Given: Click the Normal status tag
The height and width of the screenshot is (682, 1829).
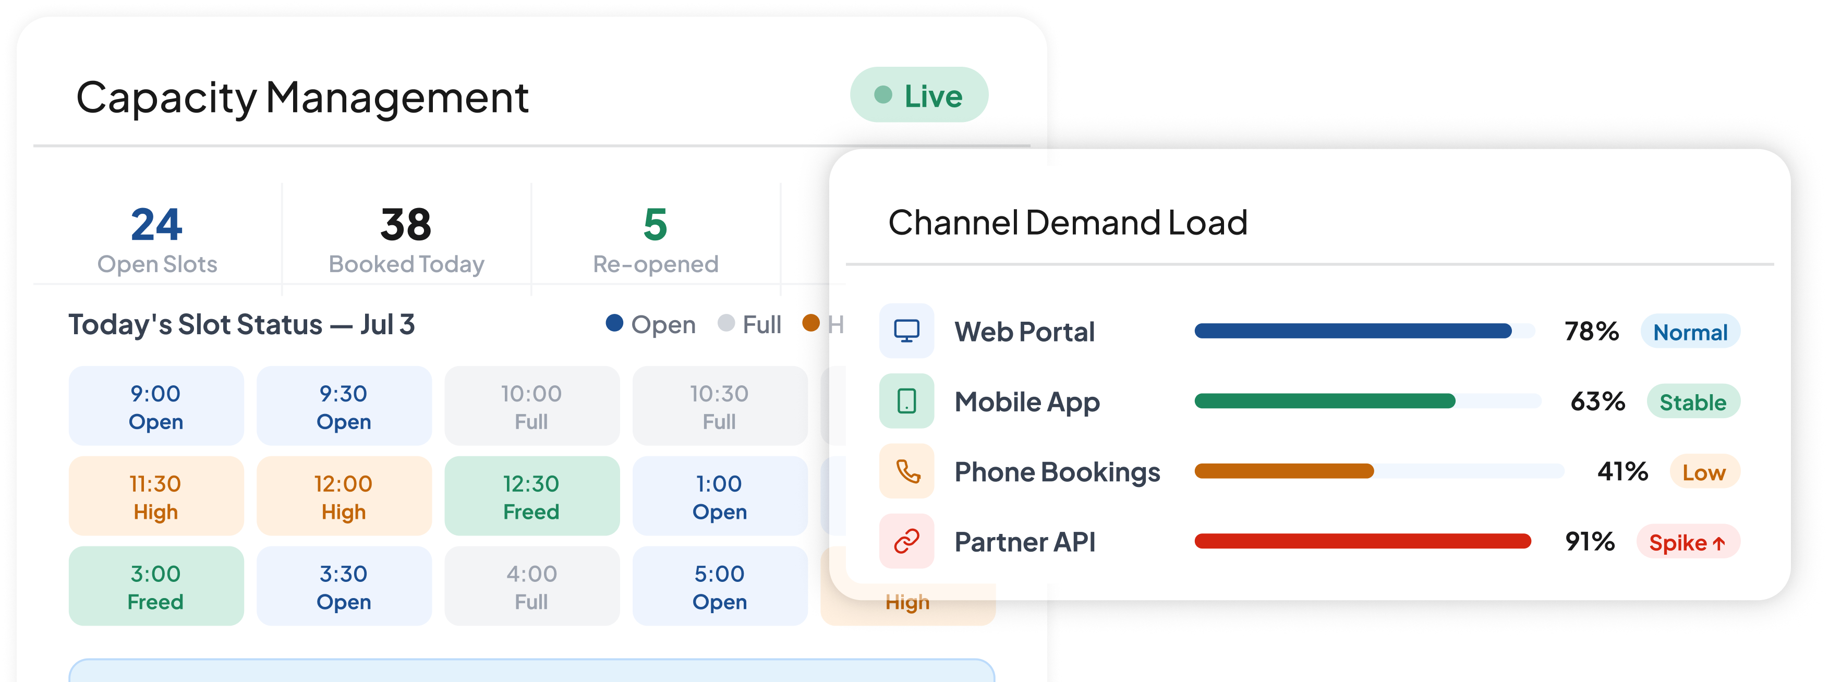Looking at the screenshot, I should [1690, 332].
